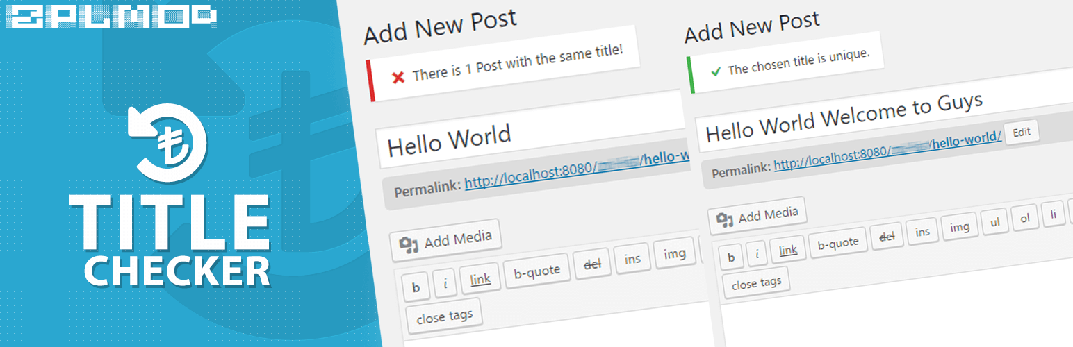Open the permalink next to the Edit button
Viewport: 1073px width, 347px height.
click(x=887, y=151)
